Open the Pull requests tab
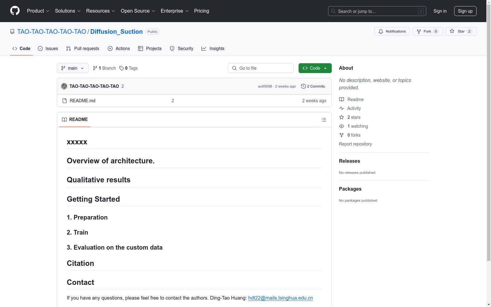 83,49
